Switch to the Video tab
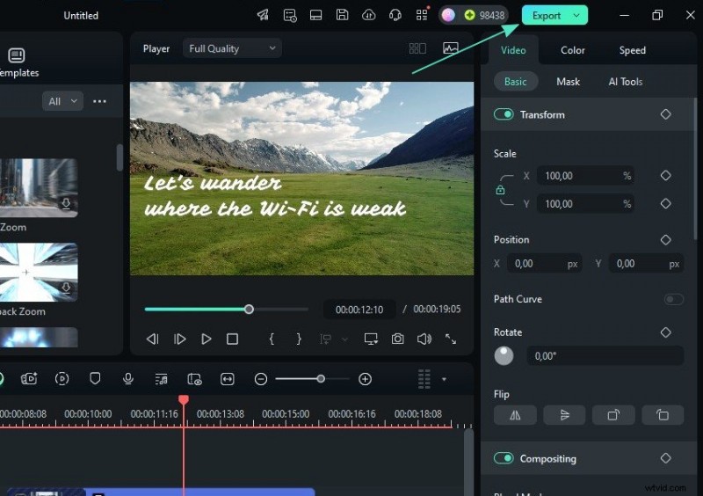Screen dimensions: 703x496 [x=513, y=50]
